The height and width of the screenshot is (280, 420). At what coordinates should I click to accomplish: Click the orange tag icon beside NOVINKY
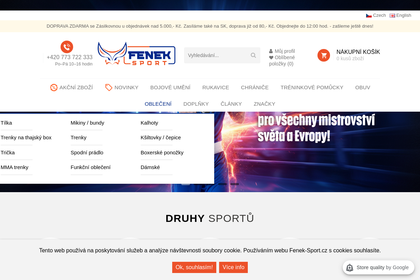[108, 87]
